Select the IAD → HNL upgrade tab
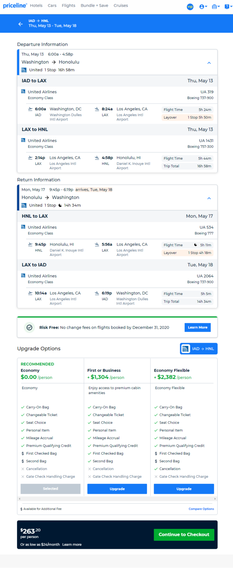 point(199,349)
